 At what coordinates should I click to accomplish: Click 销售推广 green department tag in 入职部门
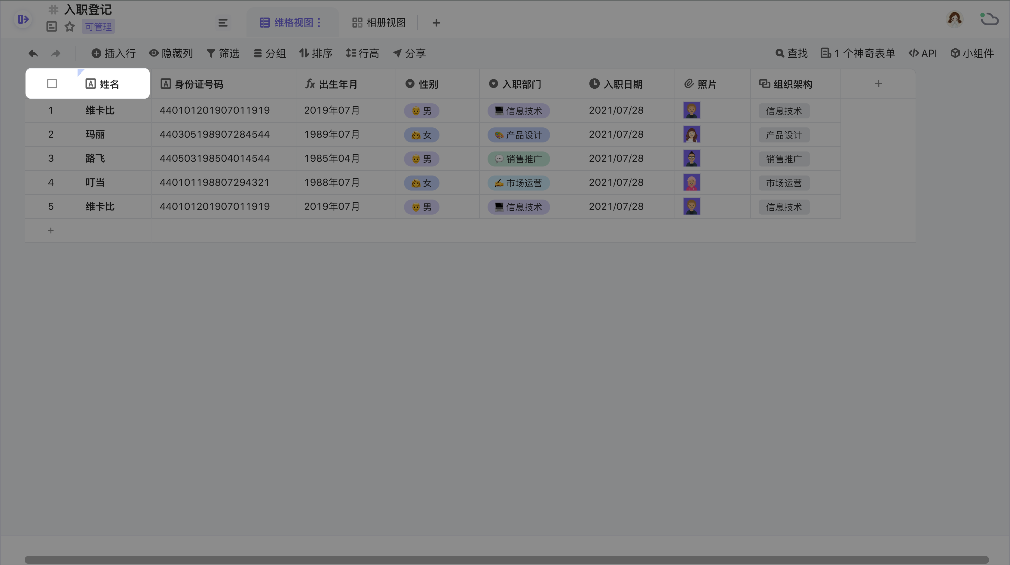coord(518,159)
